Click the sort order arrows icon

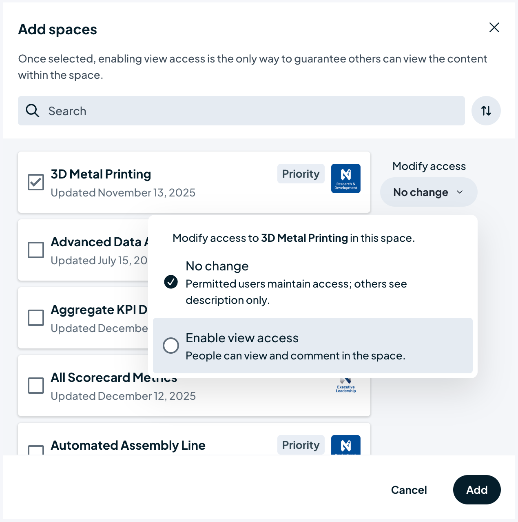[486, 111]
